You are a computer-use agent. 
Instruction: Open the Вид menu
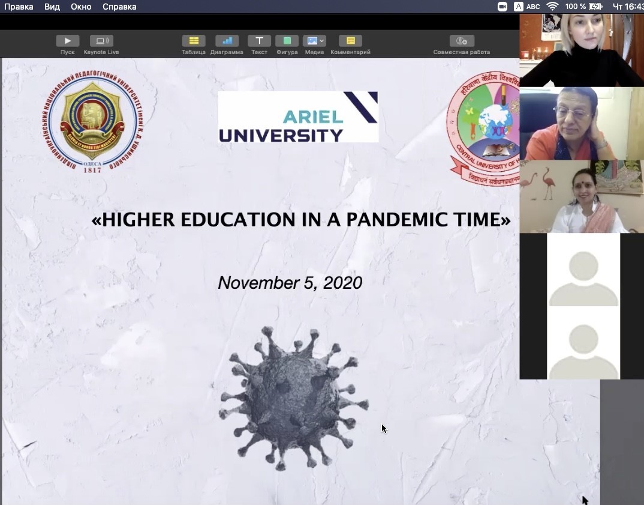tap(52, 7)
